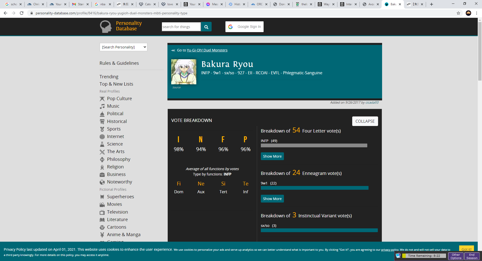Screen dimensions: 482x261
Task: Click the INFP vote bar
Action: (314, 146)
